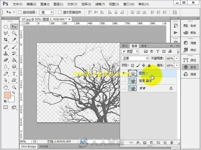Enable the auto-select checkbox
201x150 pixels.
click(x=20, y=12)
